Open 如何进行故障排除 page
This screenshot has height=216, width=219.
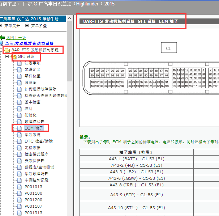pos(40,89)
